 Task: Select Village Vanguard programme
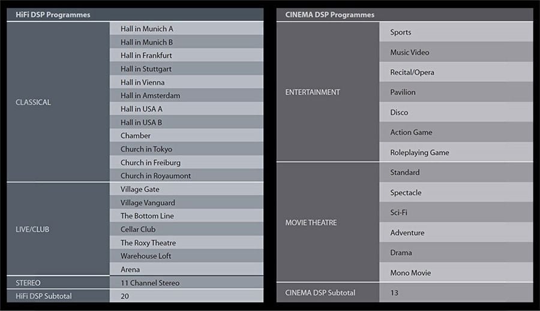[187, 203]
